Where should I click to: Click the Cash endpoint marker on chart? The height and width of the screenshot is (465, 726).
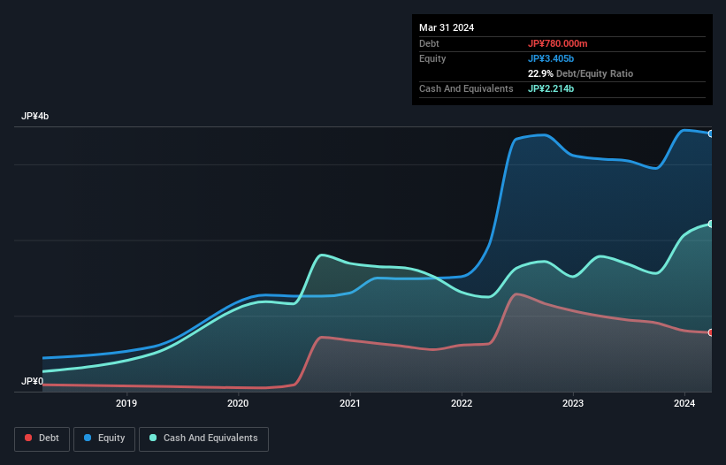click(x=711, y=224)
